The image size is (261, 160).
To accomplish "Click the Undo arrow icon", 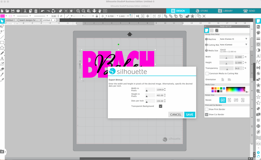I will pos(43,11).
